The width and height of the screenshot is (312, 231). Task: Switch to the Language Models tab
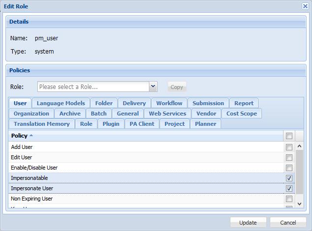60,103
